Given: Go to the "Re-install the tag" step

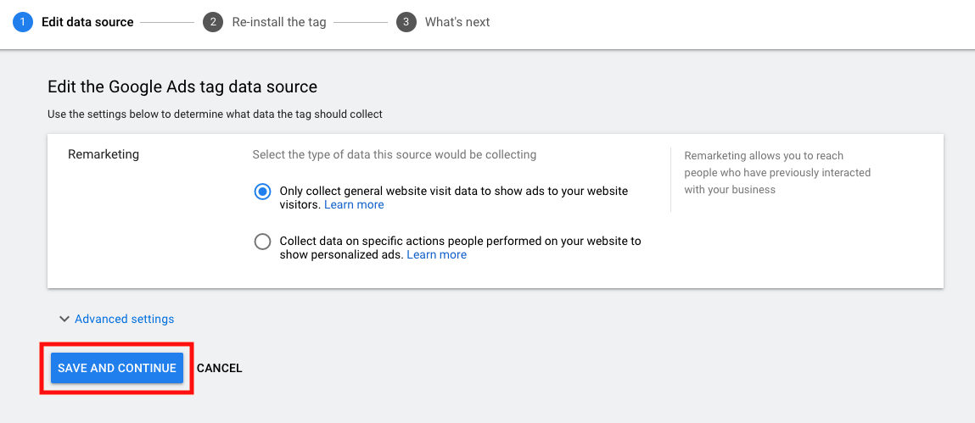Looking at the screenshot, I should click(x=279, y=22).
